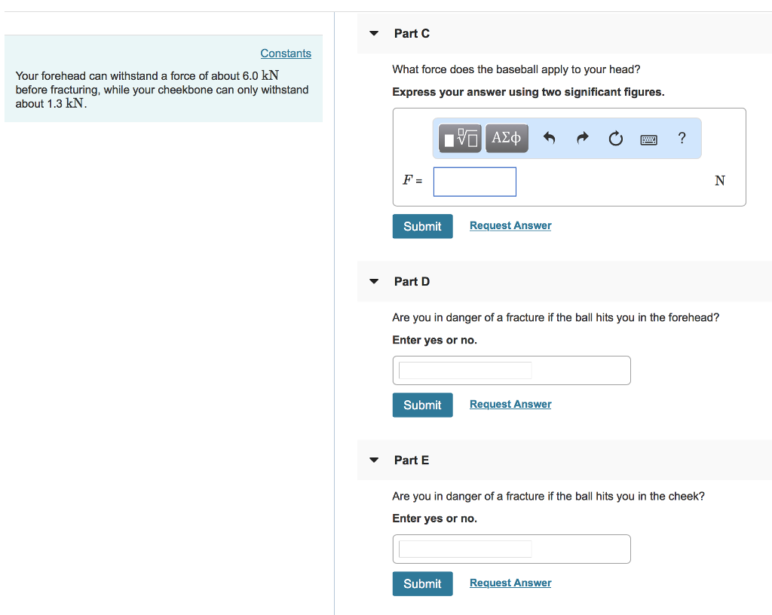Request Answer for Part D
The image size is (772, 615).
pyautogui.click(x=510, y=405)
